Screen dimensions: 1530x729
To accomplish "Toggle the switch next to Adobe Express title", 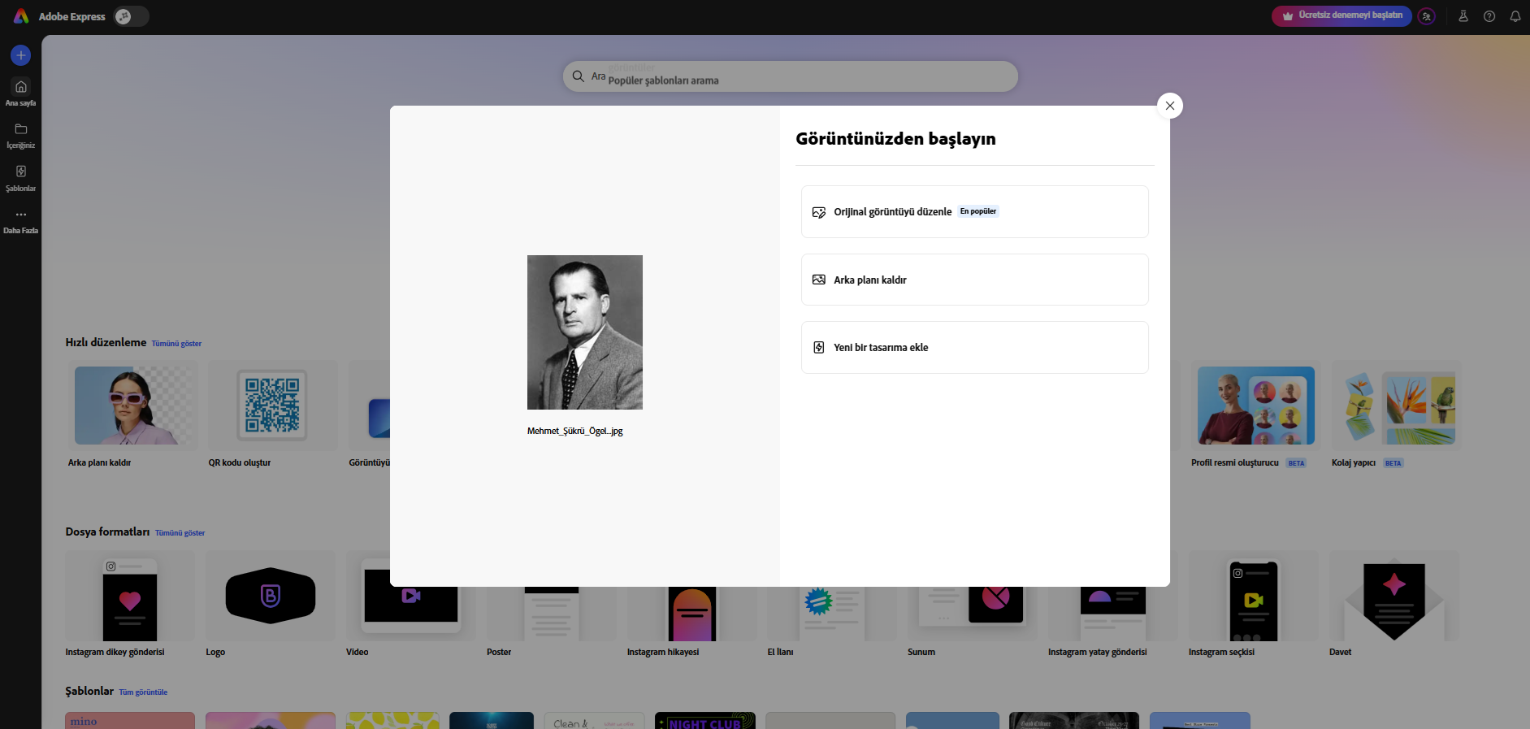I will [x=131, y=16].
